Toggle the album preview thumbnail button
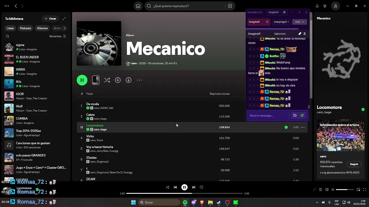 tap(96, 80)
